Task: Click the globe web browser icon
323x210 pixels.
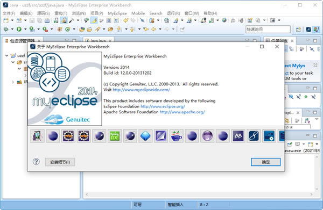Action: click(x=224, y=20)
